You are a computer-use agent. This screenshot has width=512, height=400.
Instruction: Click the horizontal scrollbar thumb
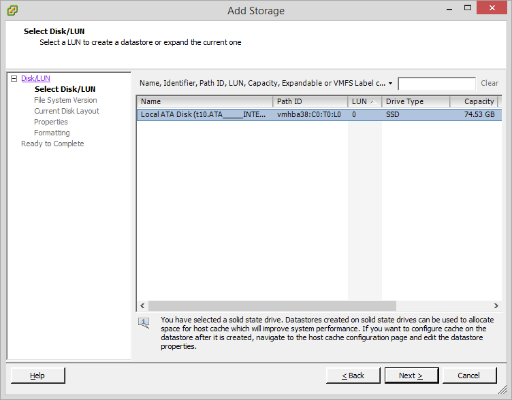[x=272, y=306]
